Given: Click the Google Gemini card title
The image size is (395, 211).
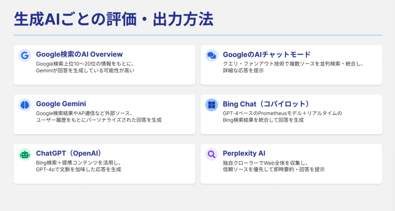Looking at the screenshot, I should [x=61, y=104].
